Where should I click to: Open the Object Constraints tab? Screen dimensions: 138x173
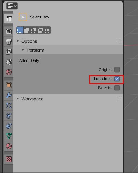(9, 126)
